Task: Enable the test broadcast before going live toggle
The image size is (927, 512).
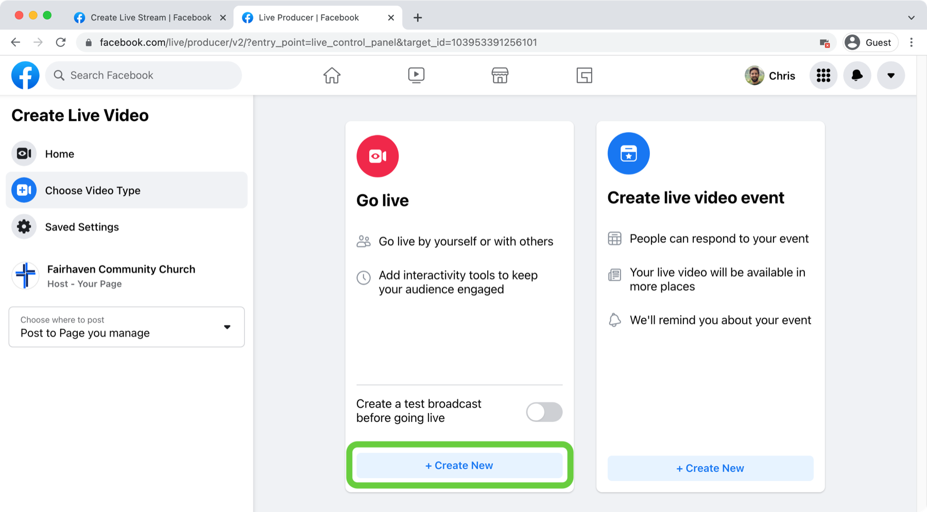Action: coord(544,412)
